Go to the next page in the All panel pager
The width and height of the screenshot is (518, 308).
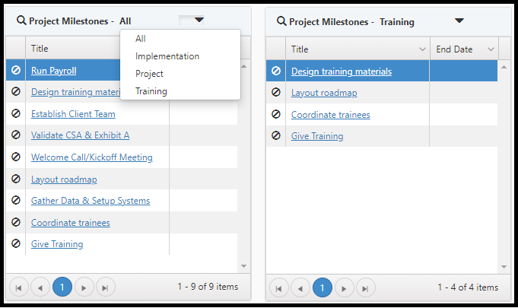coord(84,287)
